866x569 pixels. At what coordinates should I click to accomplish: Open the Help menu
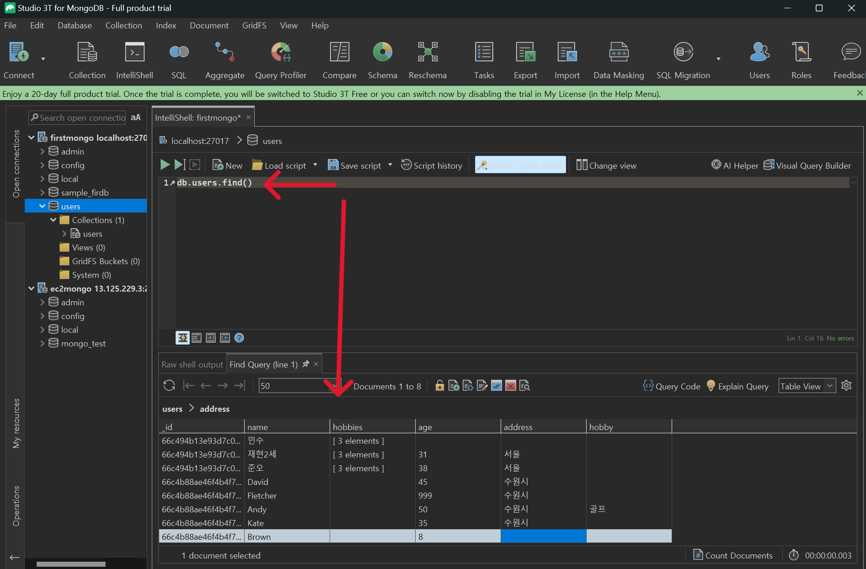[x=320, y=26]
